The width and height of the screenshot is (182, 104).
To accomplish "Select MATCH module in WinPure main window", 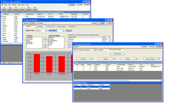I will point(87,5).
